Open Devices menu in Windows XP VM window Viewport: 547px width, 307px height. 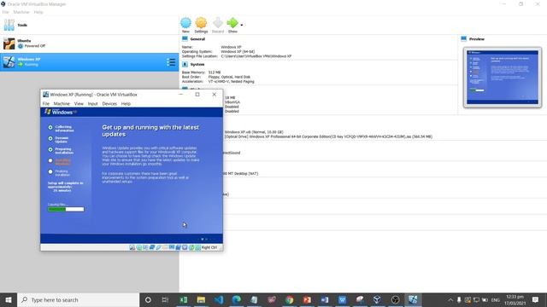[x=109, y=104]
